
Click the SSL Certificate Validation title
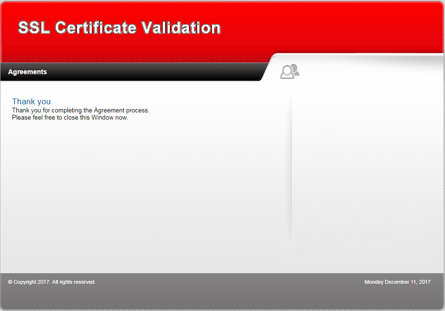[119, 28]
